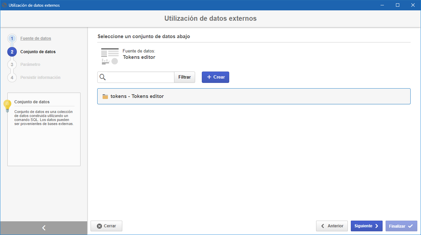Click step 3 circle in the wizard

12,65
